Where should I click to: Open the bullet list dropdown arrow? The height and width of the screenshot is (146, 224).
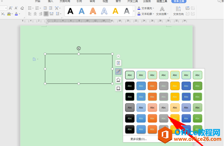click(x=33, y=8)
